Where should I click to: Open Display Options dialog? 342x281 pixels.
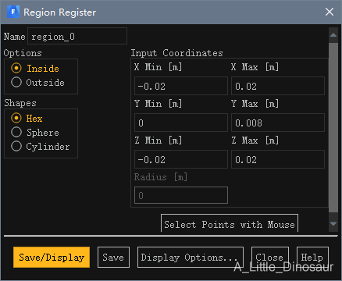(x=191, y=258)
